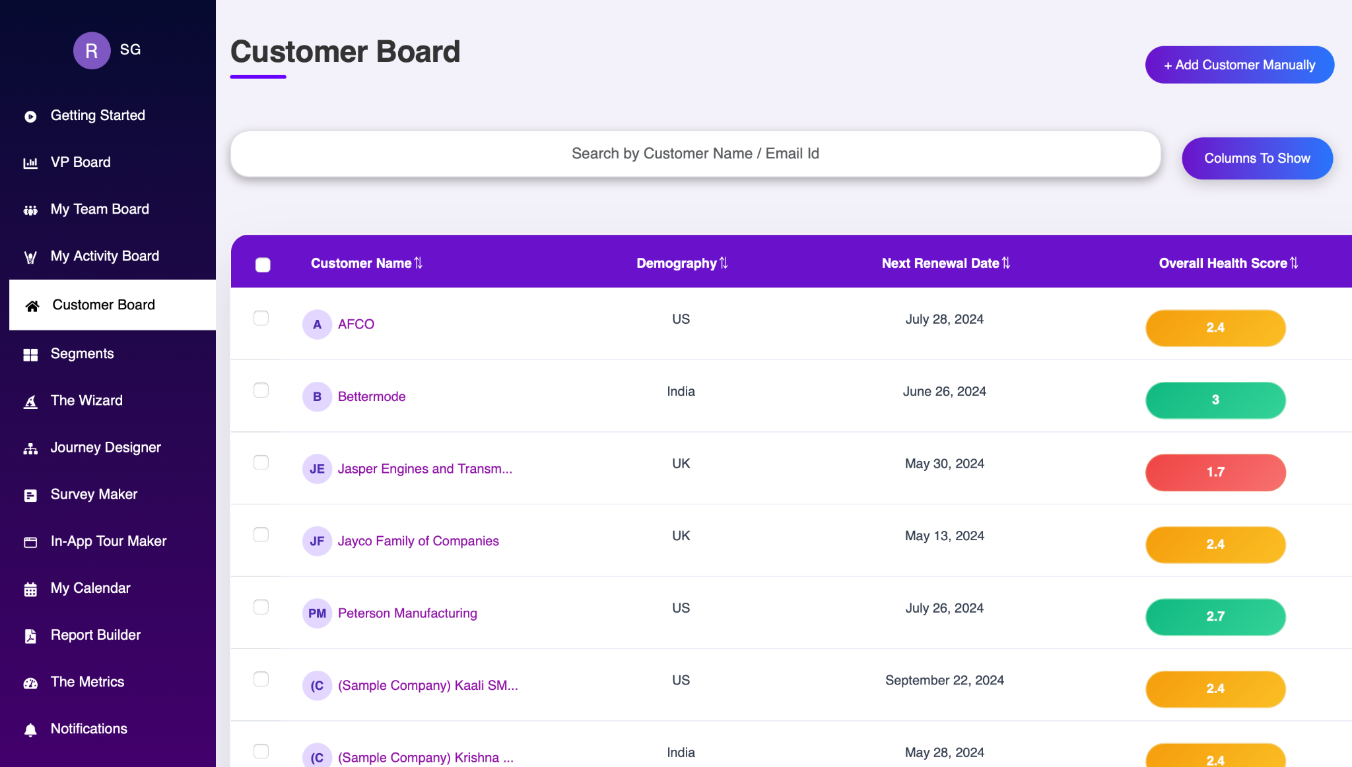Go to The Metrics menu item

87,681
